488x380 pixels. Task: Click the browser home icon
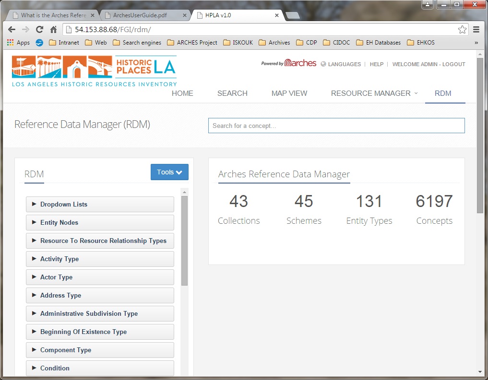[x=53, y=30]
